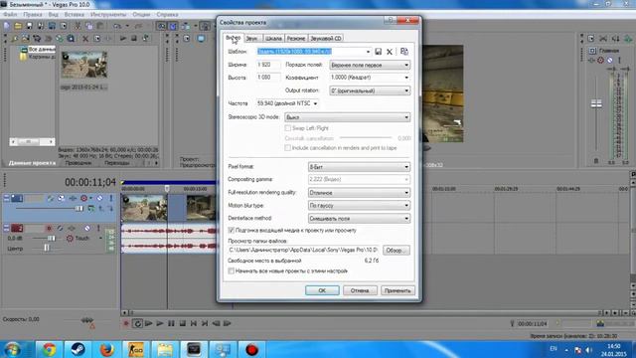The width and height of the screenshot is (636, 358).
Task: Open Firefox from the taskbar
Action: (106, 349)
